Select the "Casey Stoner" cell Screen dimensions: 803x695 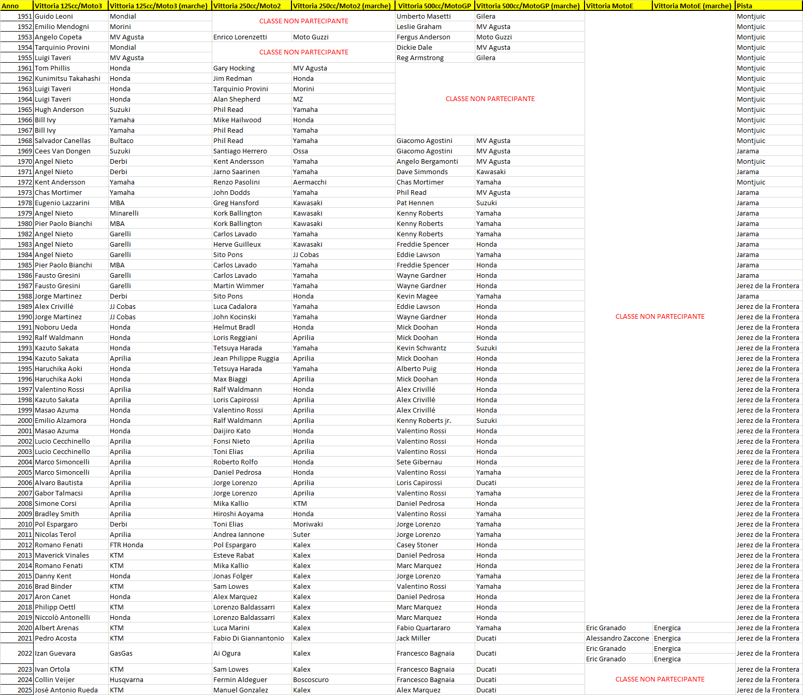click(417, 545)
